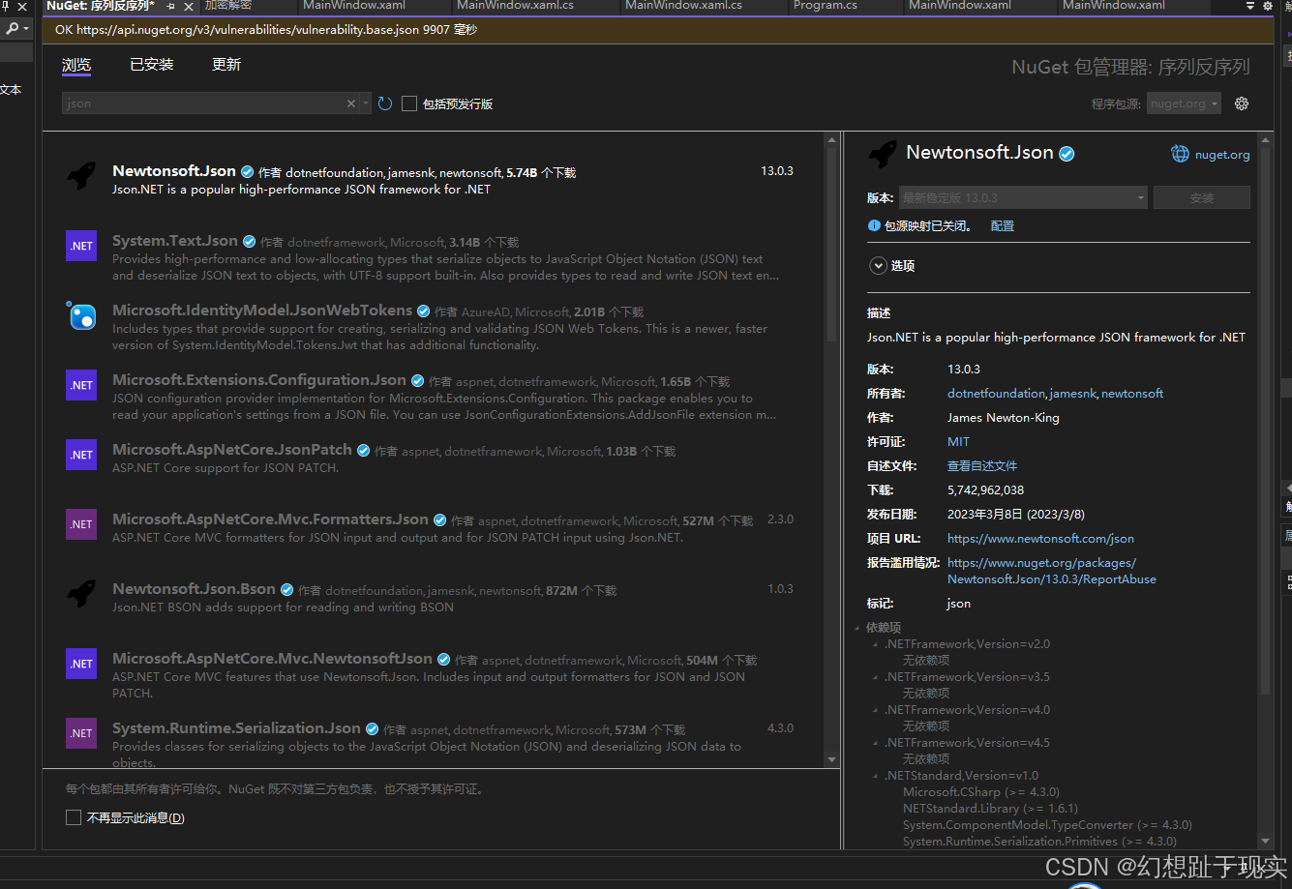The height and width of the screenshot is (889, 1292).
Task: Open the 查看自述文件 link
Action: pyautogui.click(x=982, y=465)
